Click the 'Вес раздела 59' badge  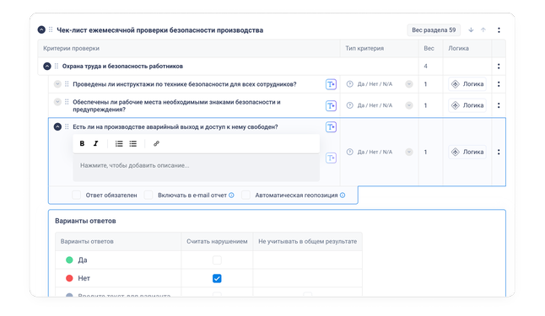point(434,29)
